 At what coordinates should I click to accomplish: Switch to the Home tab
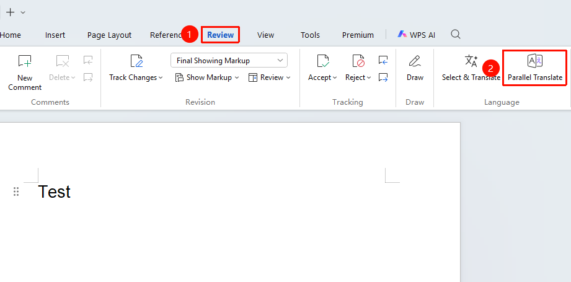10,35
